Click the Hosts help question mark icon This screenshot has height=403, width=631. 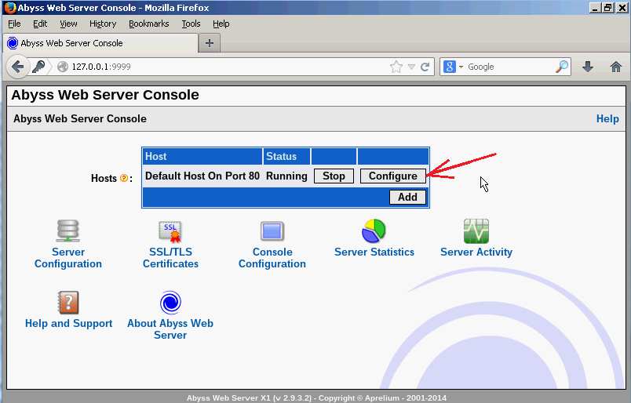click(x=124, y=178)
